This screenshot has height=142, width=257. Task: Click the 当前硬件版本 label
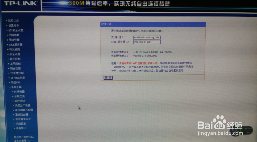point(120,56)
